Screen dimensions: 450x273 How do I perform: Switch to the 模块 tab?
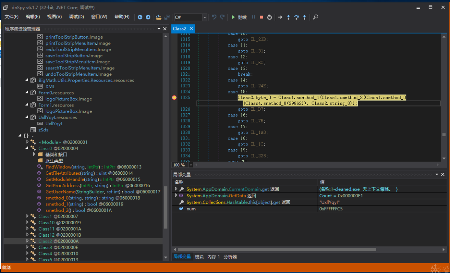pyautogui.click(x=199, y=257)
